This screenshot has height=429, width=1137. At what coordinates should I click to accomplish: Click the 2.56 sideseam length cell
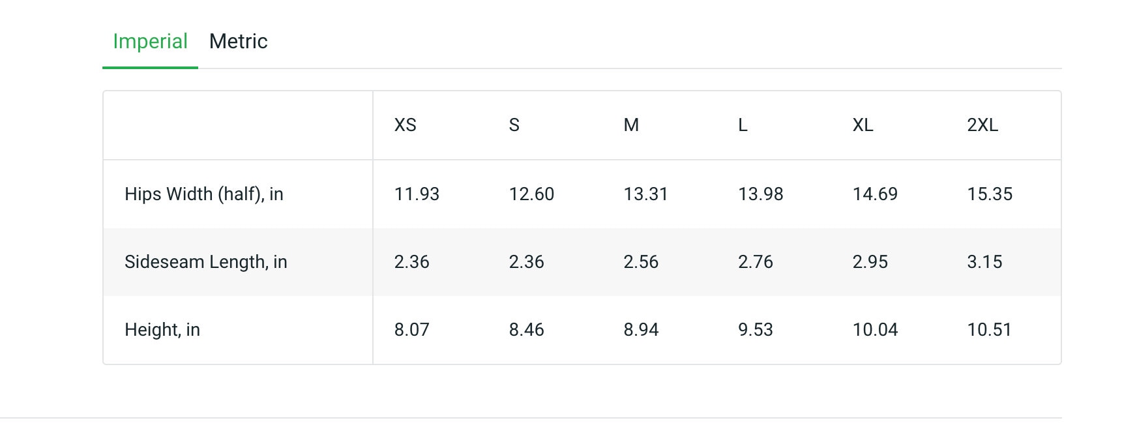click(641, 262)
